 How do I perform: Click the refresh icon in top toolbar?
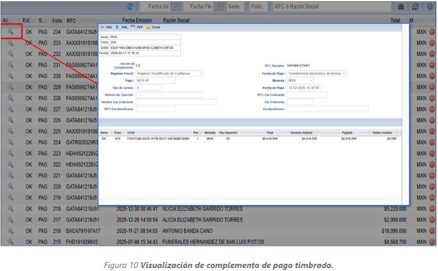[x=129, y=7]
